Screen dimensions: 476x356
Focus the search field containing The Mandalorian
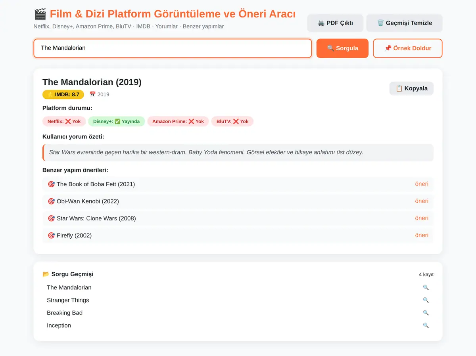click(173, 48)
